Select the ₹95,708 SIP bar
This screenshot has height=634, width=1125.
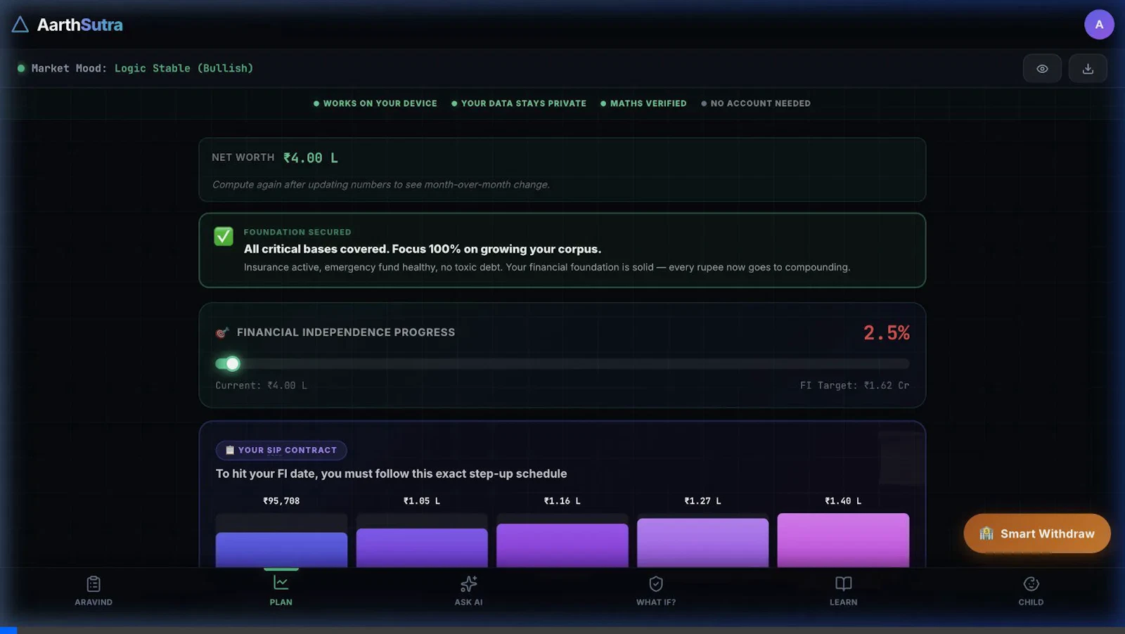click(281, 549)
